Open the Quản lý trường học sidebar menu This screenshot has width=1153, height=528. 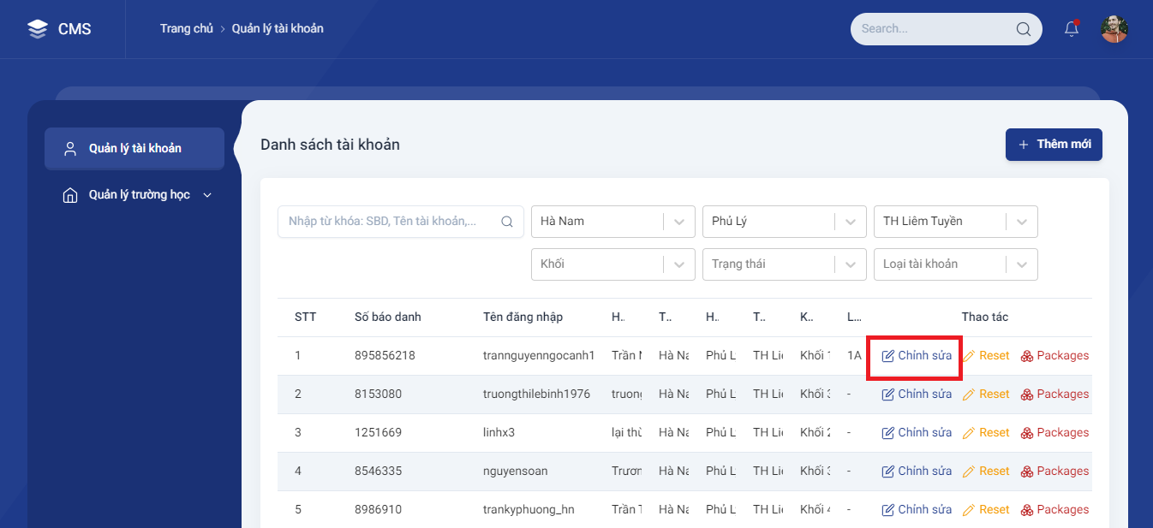[134, 195]
